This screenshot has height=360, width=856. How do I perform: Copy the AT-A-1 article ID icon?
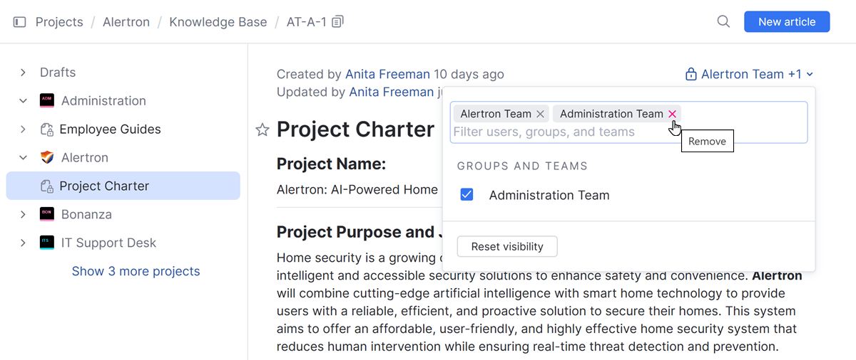338,22
